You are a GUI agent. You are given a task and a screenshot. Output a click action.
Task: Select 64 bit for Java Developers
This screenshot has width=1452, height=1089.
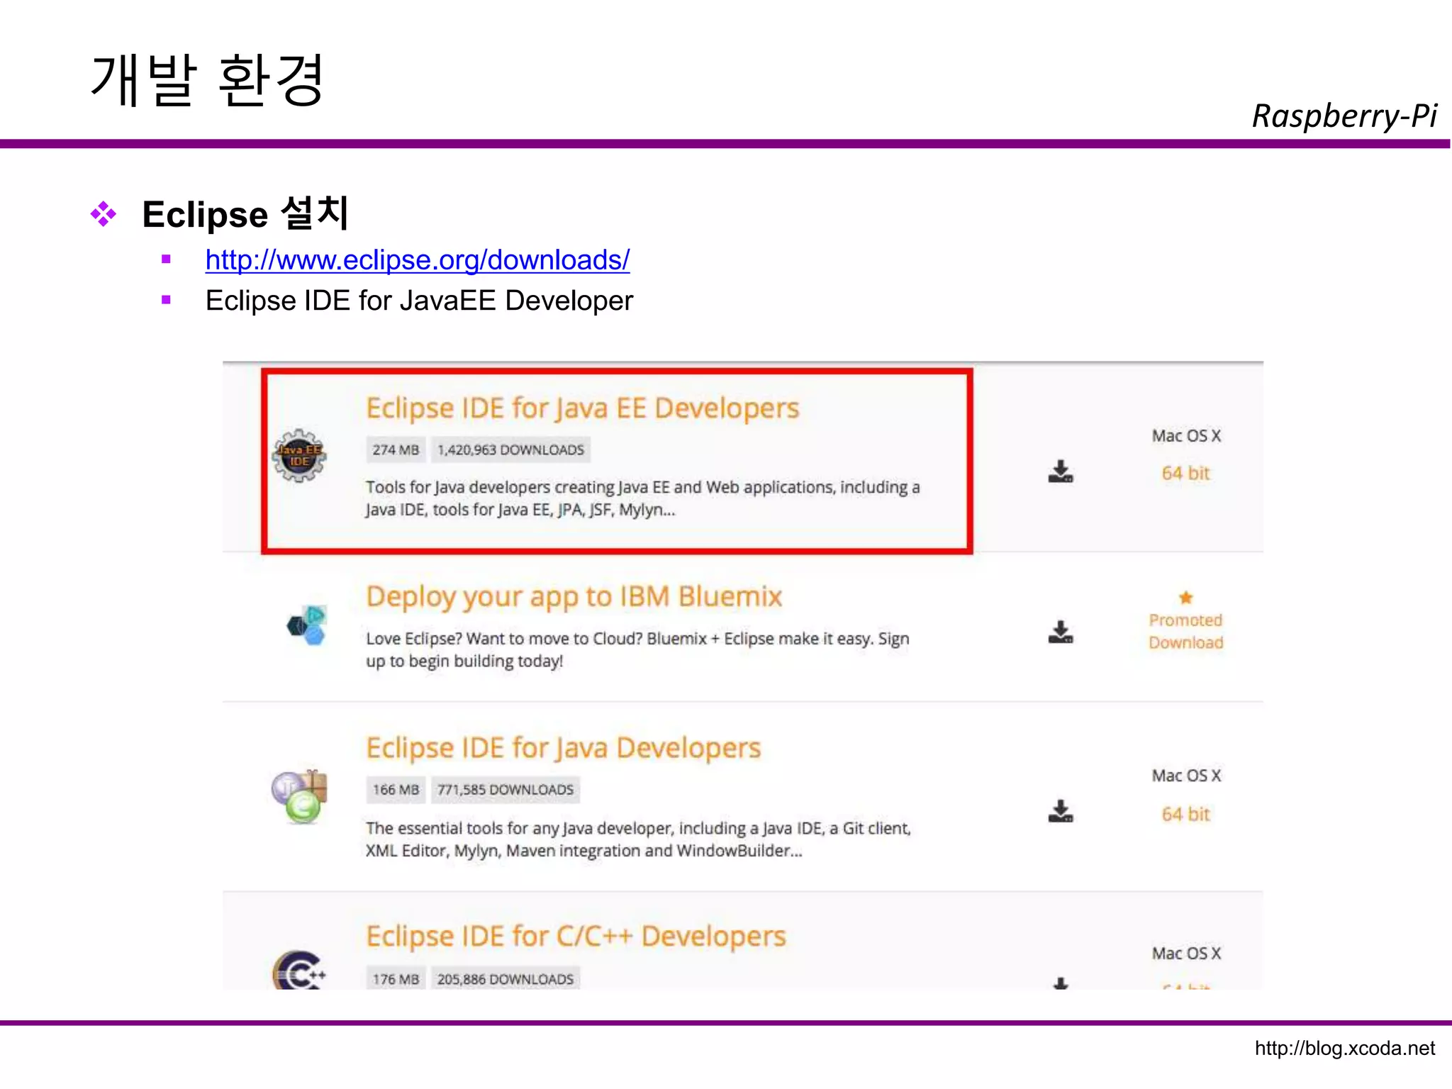coord(1186,814)
